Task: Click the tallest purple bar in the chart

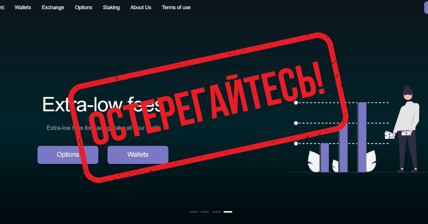Action: (x=362, y=137)
